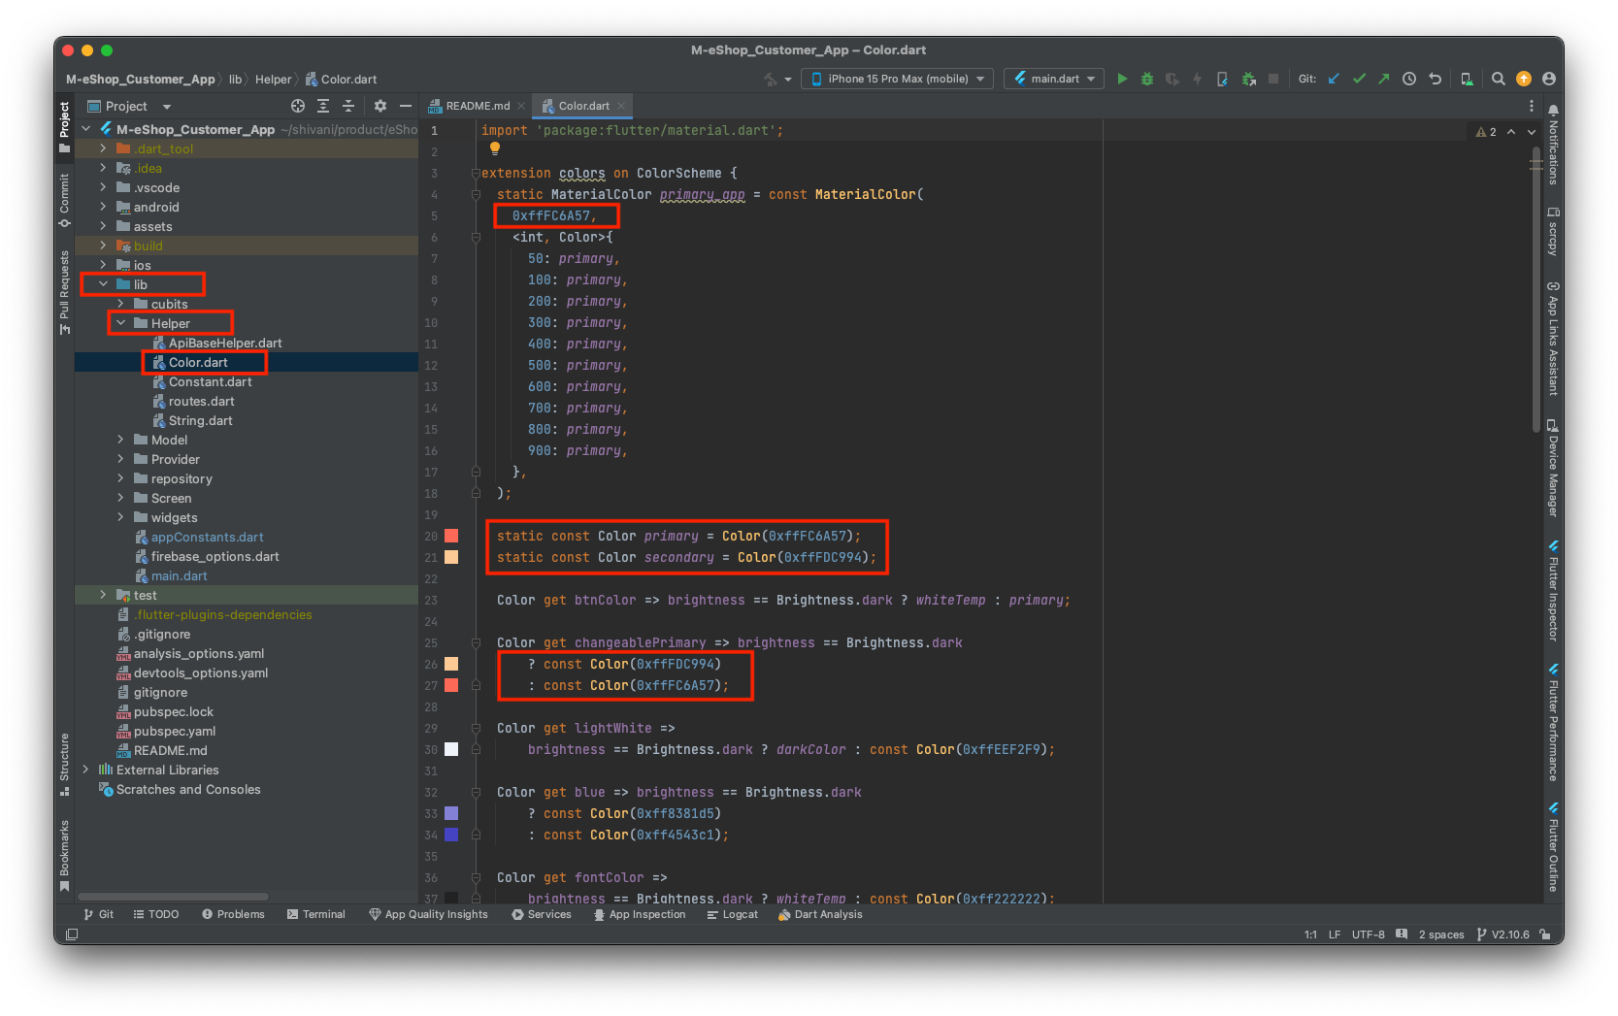The width and height of the screenshot is (1618, 1016).
Task: Hide the Project panel with minus icon
Action: (x=406, y=106)
